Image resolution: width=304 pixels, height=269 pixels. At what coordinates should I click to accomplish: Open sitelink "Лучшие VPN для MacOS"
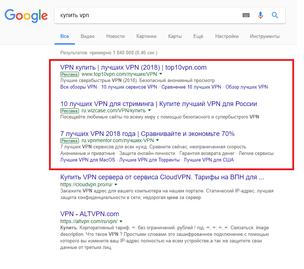tap(88, 160)
